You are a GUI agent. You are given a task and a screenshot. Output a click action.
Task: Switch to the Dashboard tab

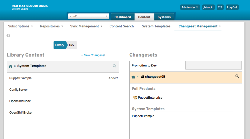pyautogui.click(x=123, y=17)
